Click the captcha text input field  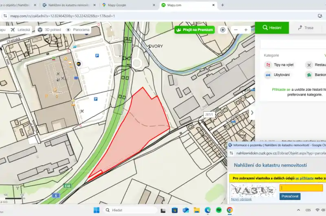301,188
